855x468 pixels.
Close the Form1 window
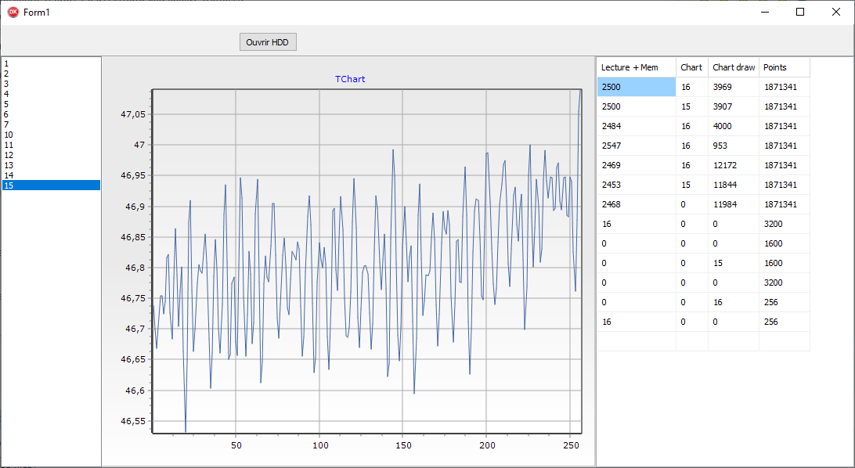click(x=836, y=12)
